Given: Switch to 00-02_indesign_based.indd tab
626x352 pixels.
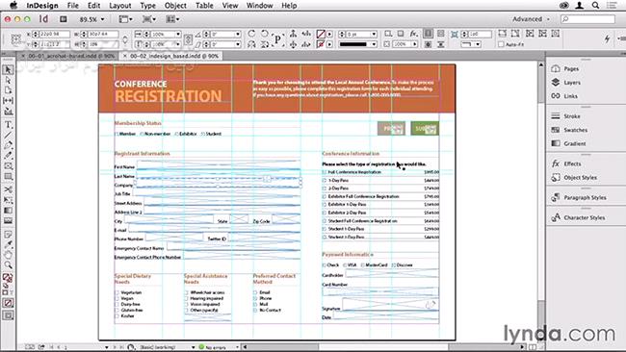Looking at the screenshot, I should pyautogui.click(x=171, y=56).
